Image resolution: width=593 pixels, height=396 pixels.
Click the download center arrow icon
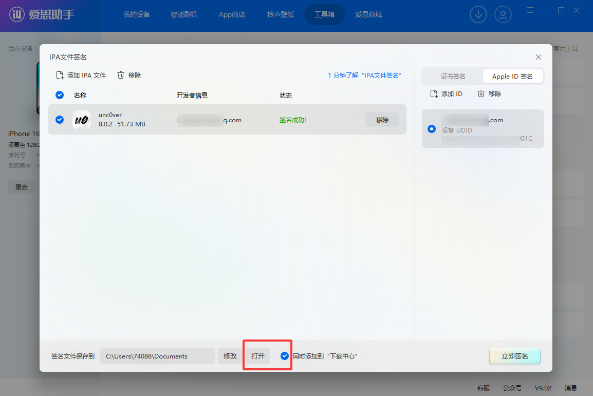[x=478, y=14]
